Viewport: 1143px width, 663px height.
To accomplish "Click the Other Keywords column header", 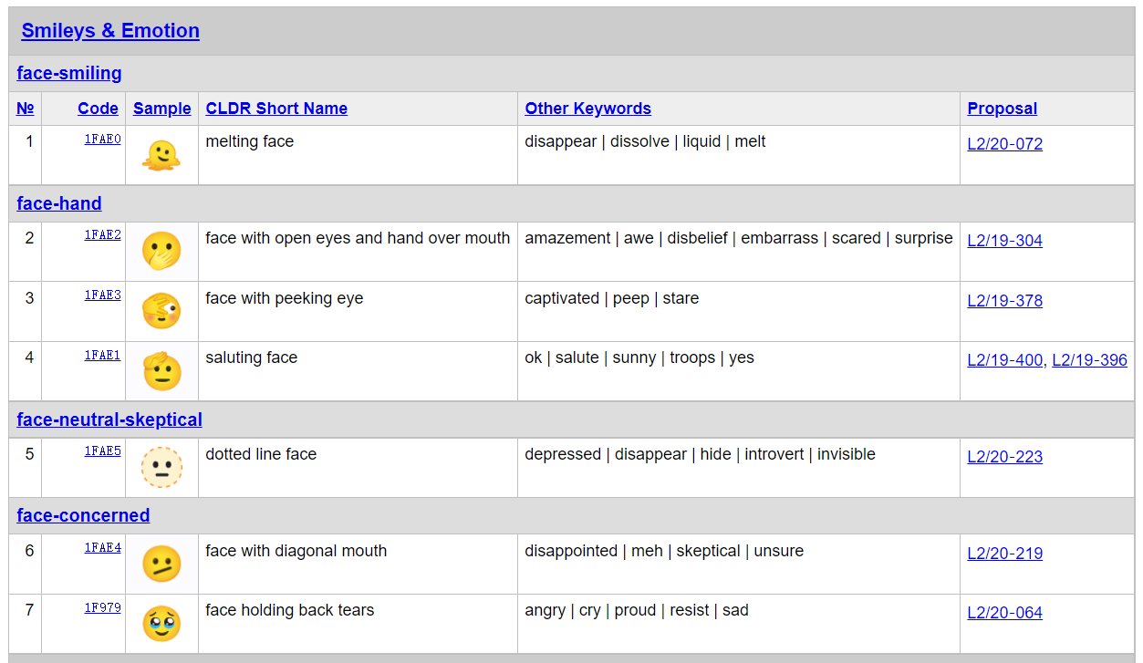I will 587,109.
